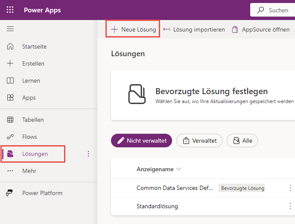295x224 pixels.
Task: Select Lösungen in the sidebar
Action: pyautogui.click(x=33, y=154)
